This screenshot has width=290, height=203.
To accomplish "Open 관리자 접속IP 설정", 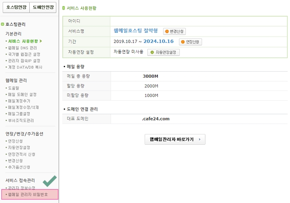I will point(24,61).
